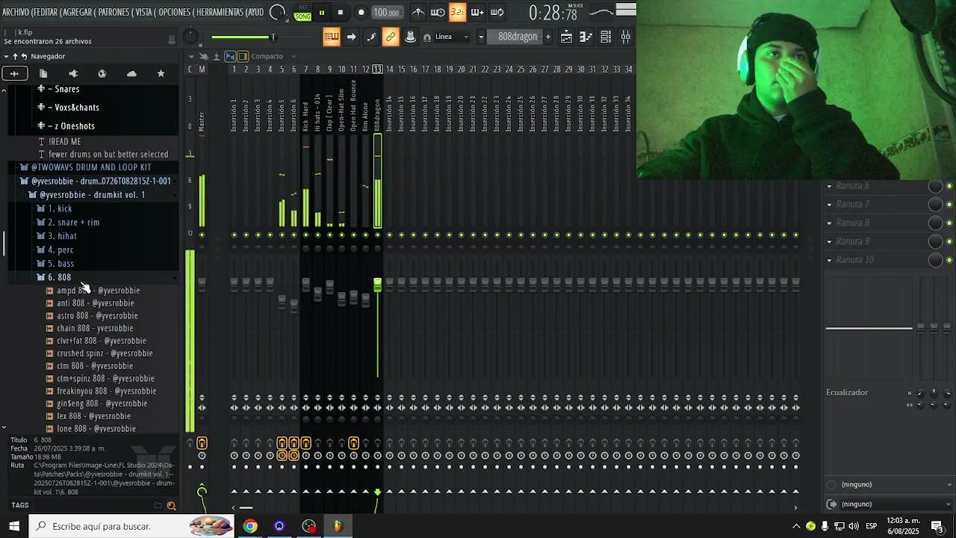Toggle loop recording icon
Image resolution: width=956 pixels, height=538 pixels.
[x=497, y=13]
